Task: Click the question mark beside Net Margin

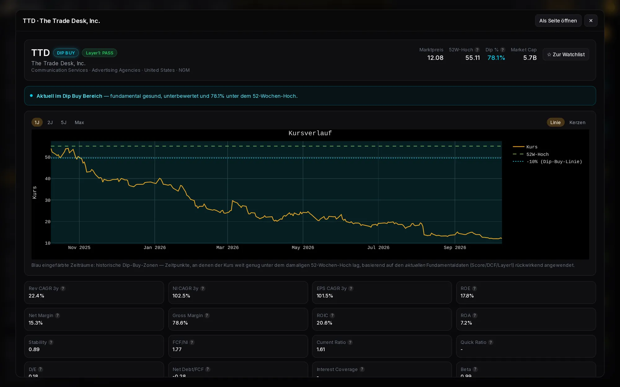Action: [58, 315]
